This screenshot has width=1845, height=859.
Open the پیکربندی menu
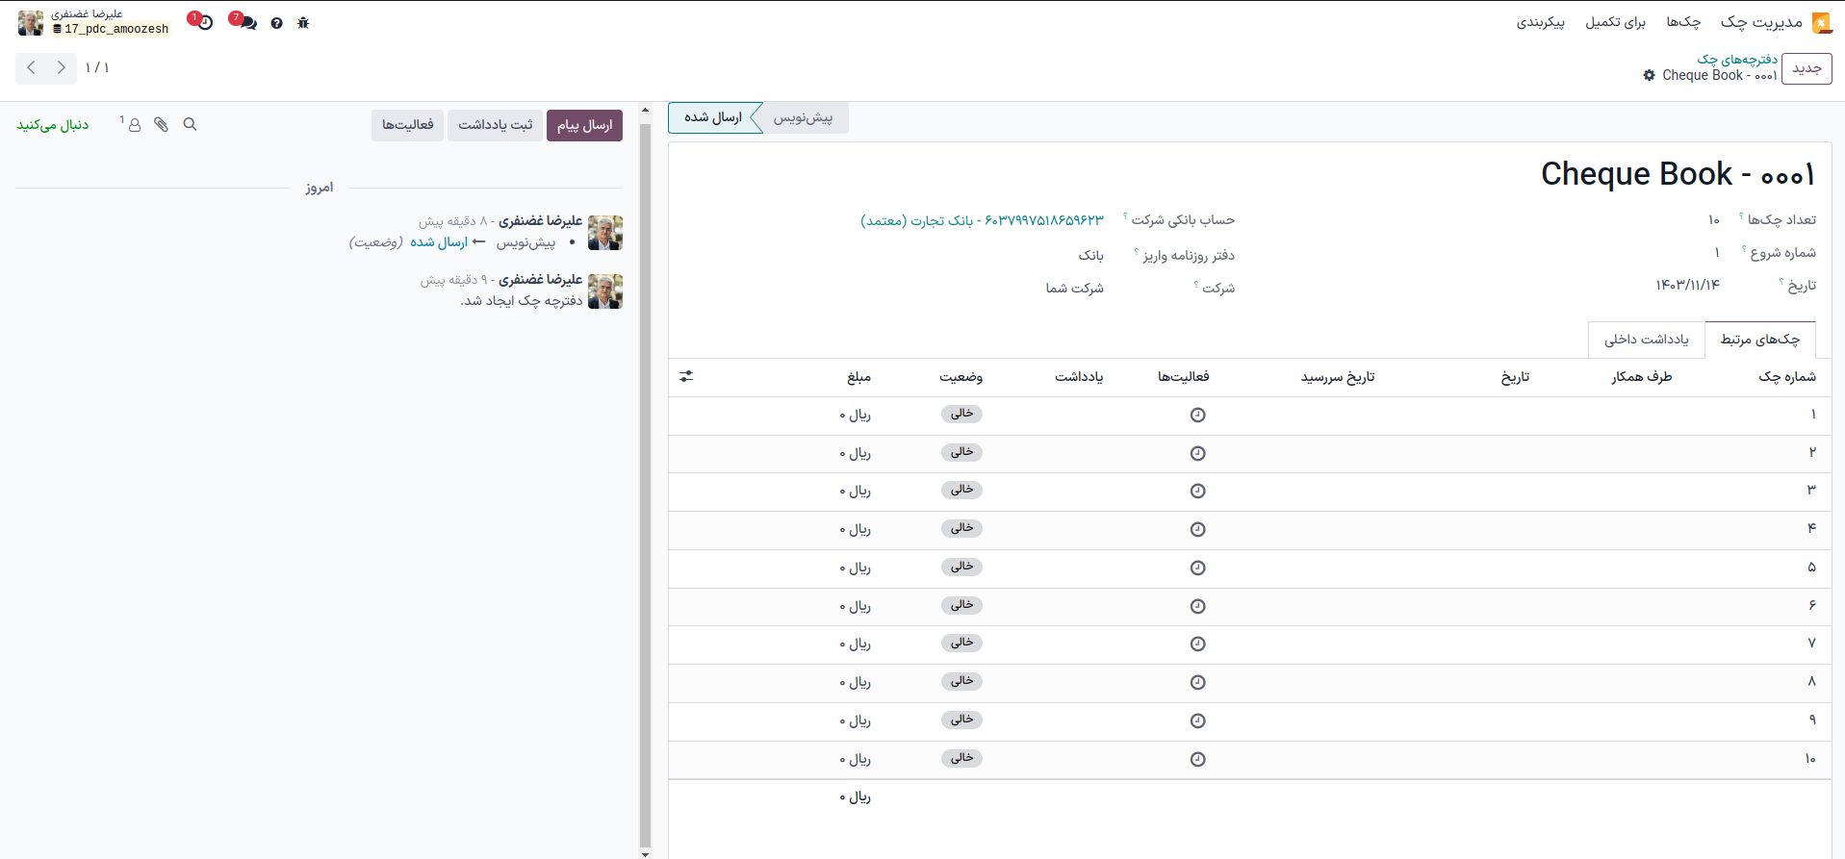1540,21
